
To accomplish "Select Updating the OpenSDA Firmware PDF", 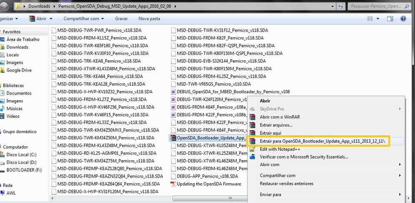I will click(206, 184).
